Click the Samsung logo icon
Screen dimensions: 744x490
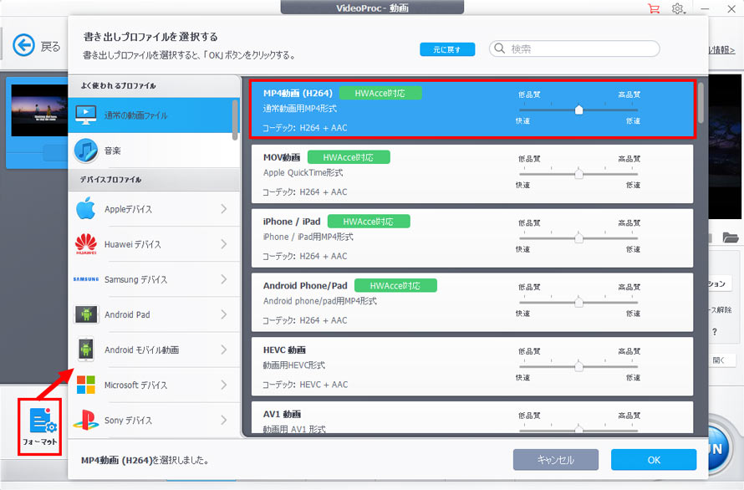pos(86,279)
